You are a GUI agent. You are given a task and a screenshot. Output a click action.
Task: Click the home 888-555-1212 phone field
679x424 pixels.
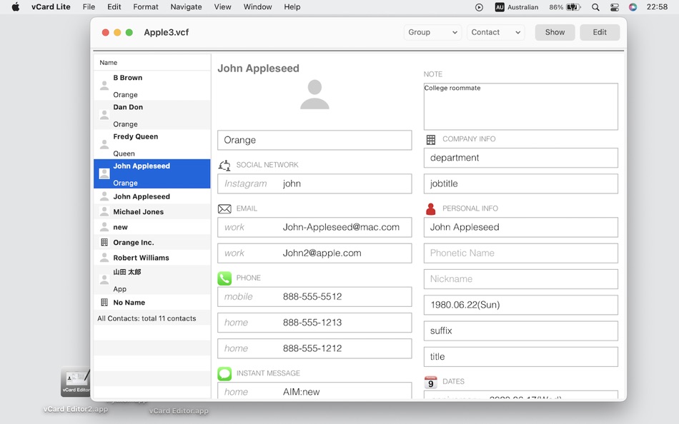coord(314,349)
